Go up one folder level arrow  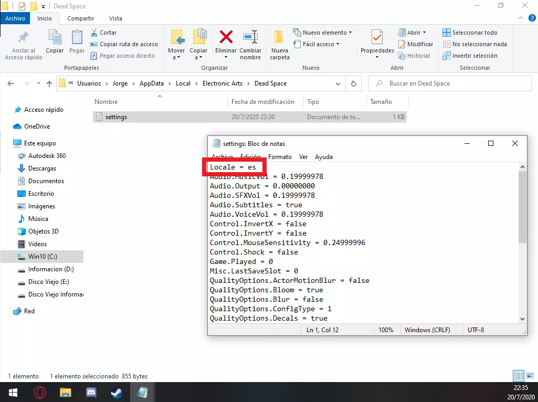49,83
